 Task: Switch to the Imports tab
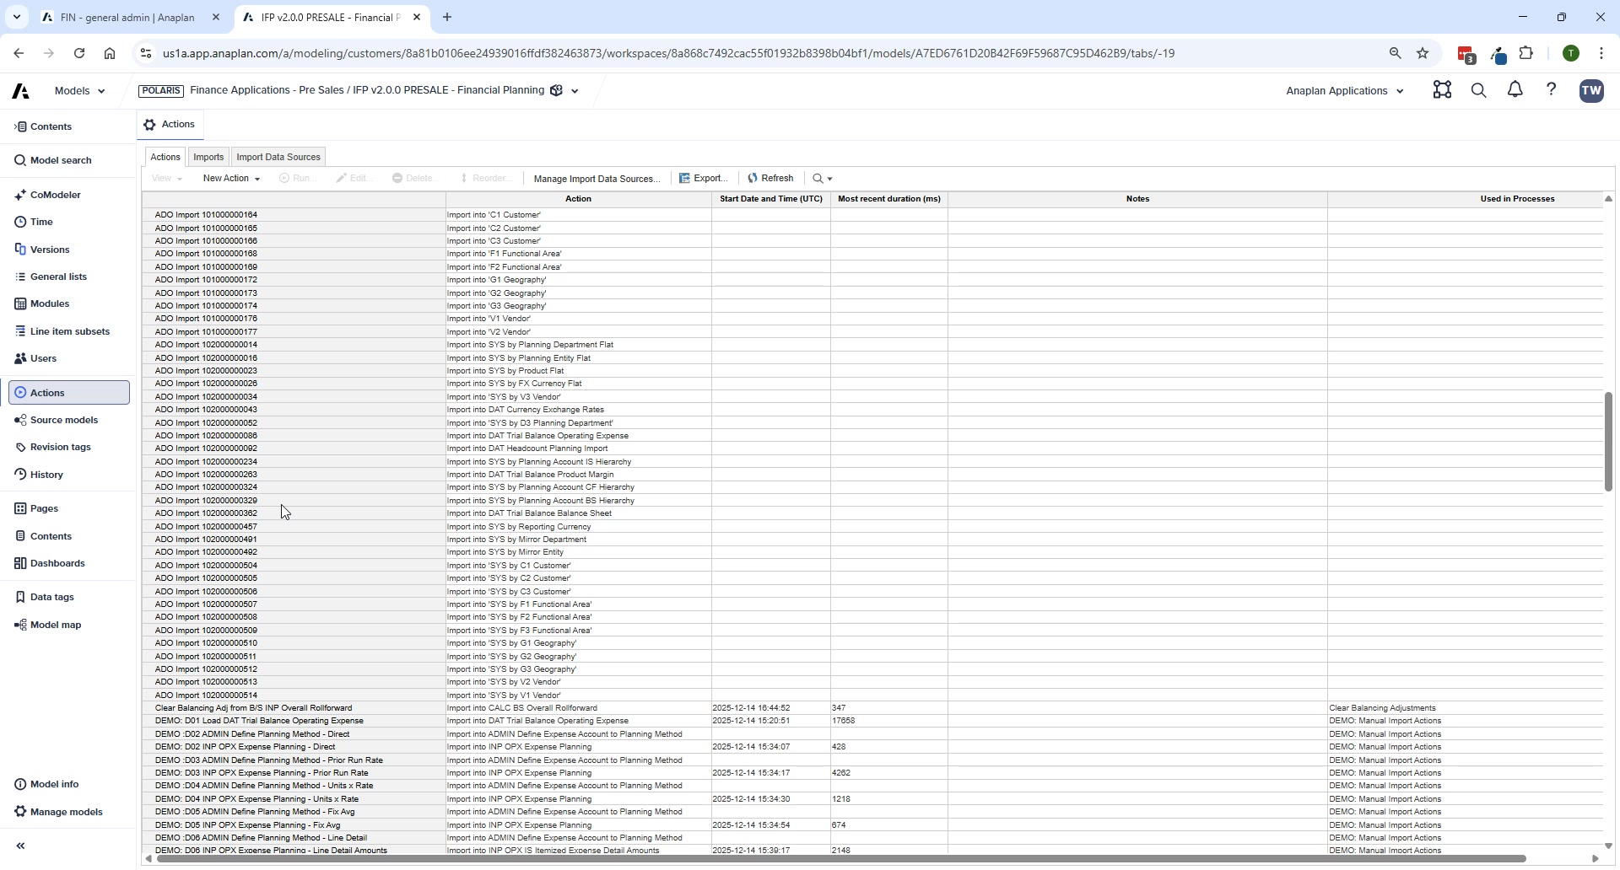(x=208, y=157)
